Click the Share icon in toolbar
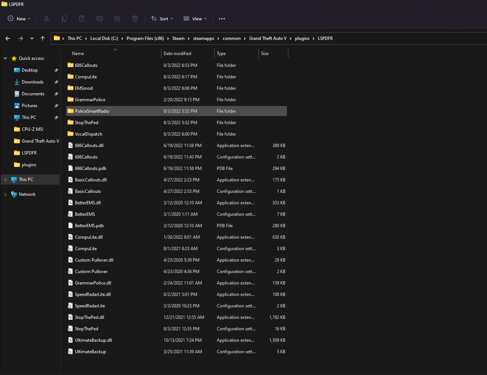The height and width of the screenshot is (375, 487). point(117,18)
